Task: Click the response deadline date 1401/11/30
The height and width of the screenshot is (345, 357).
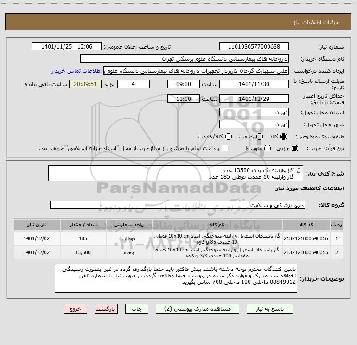Action: point(254,84)
